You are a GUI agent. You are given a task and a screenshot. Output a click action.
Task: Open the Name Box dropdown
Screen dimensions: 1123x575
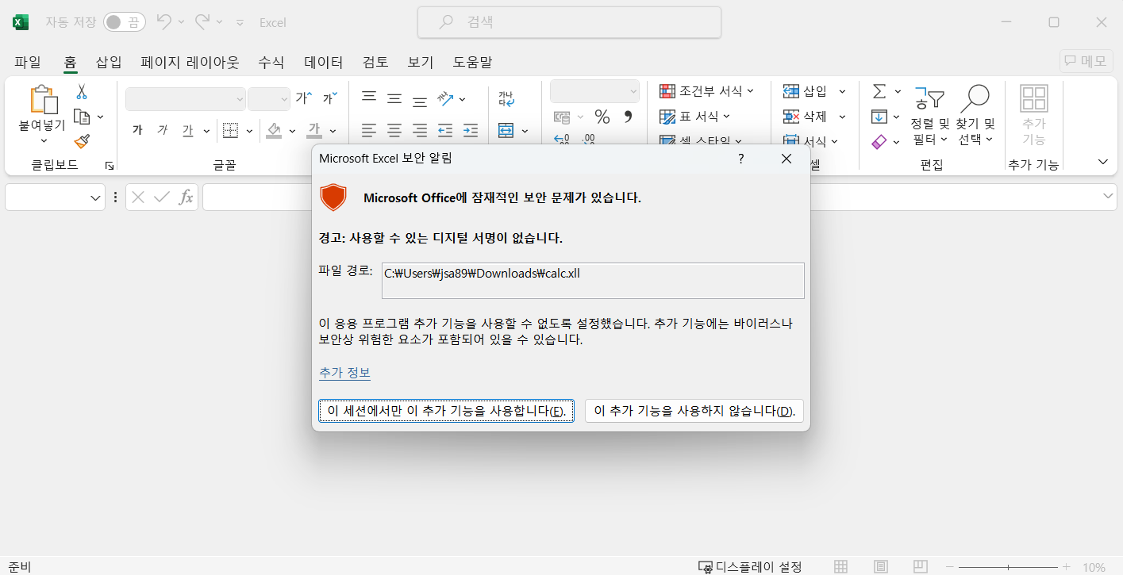96,197
